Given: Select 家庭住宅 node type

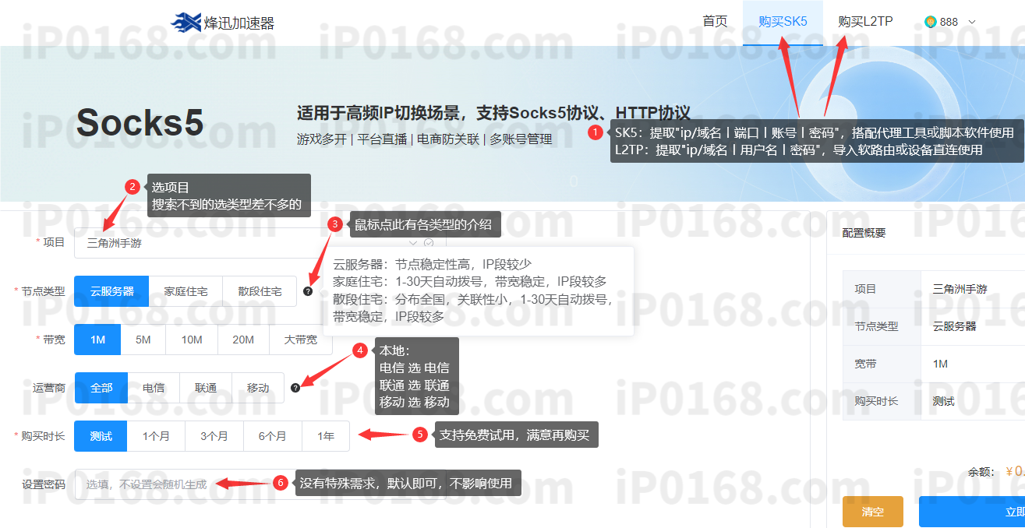Looking at the screenshot, I should pyautogui.click(x=186, y=291).
